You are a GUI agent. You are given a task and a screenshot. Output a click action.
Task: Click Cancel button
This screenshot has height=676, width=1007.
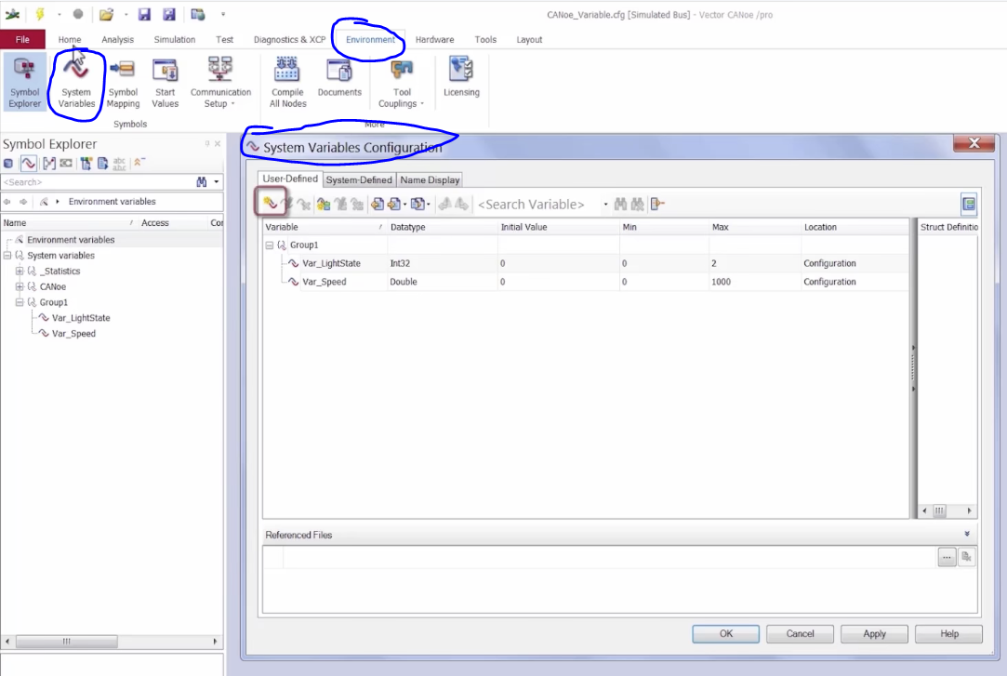pos(800,633)
